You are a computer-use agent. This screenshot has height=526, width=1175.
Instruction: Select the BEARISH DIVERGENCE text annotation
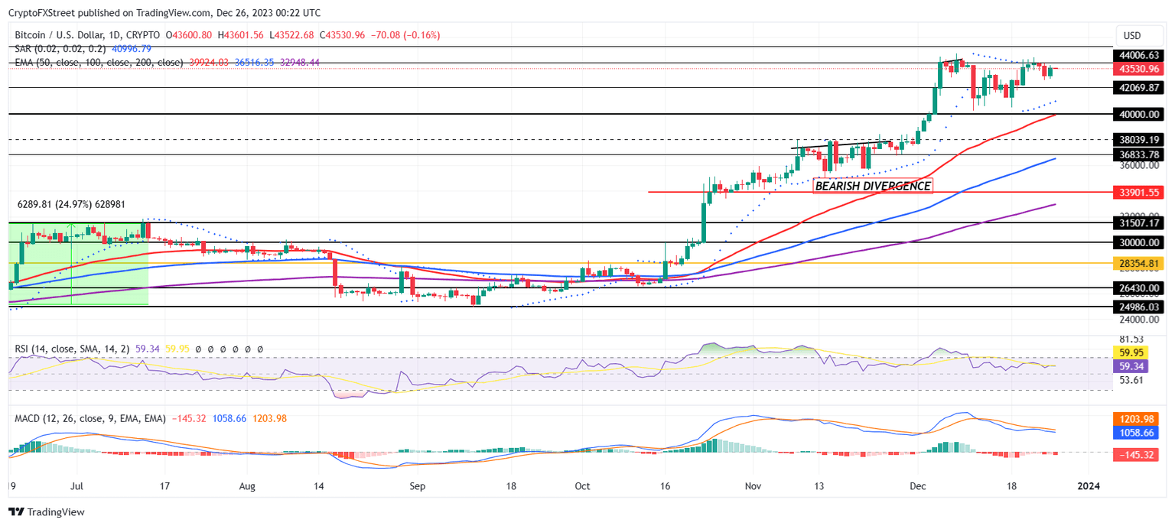(x=873, y=185)
